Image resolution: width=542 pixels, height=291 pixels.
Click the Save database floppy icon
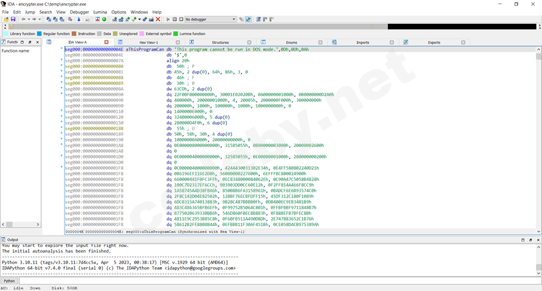tap(13, 19)
